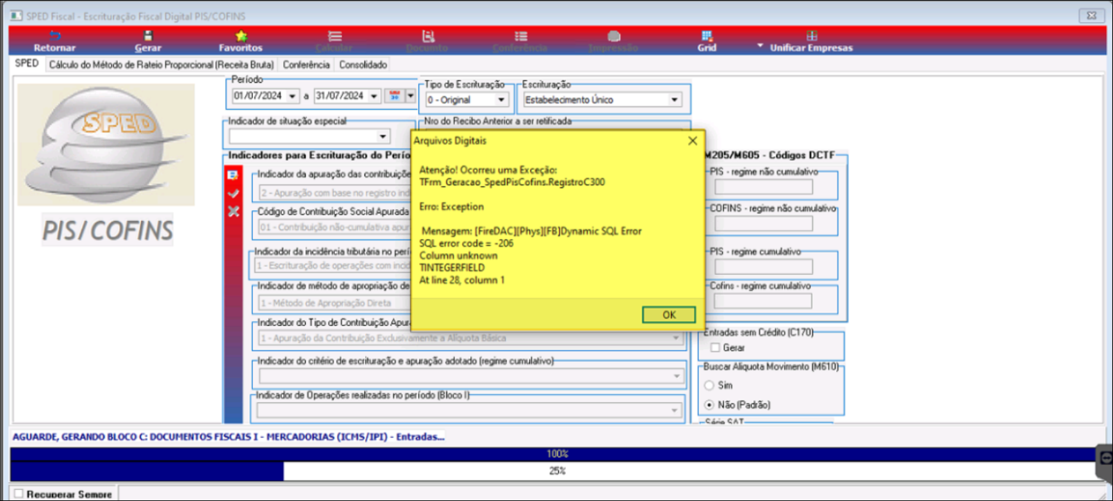The image size is (1113, 501).
Task: Switch to the SPED tab
Action: [x=27, y=63]
